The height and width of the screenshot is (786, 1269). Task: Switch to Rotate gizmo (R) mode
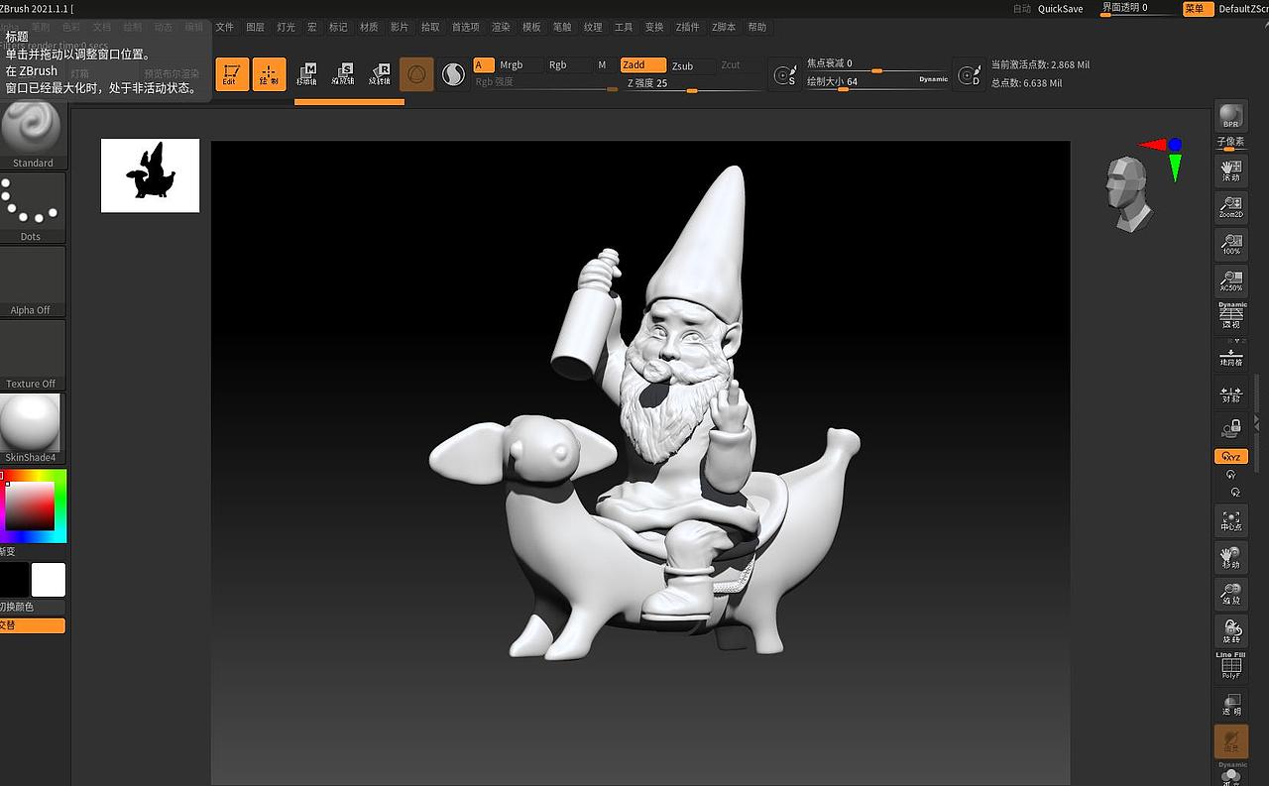click(380, 74)
